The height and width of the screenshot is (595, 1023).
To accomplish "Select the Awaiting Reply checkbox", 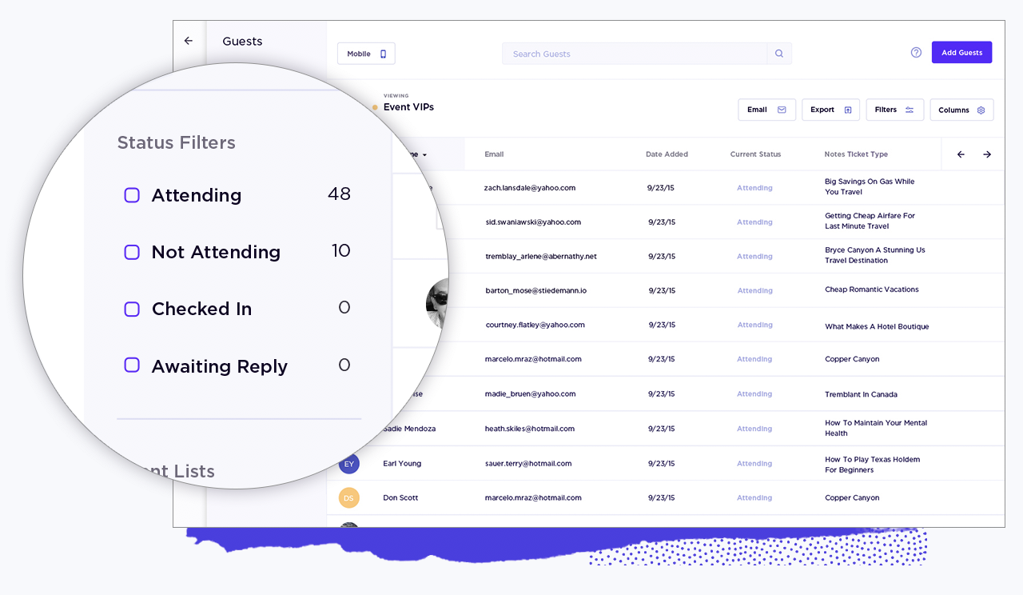I will 132,365.
